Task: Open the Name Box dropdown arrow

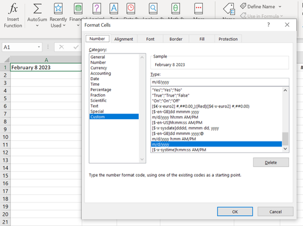Action: point(39,47)
